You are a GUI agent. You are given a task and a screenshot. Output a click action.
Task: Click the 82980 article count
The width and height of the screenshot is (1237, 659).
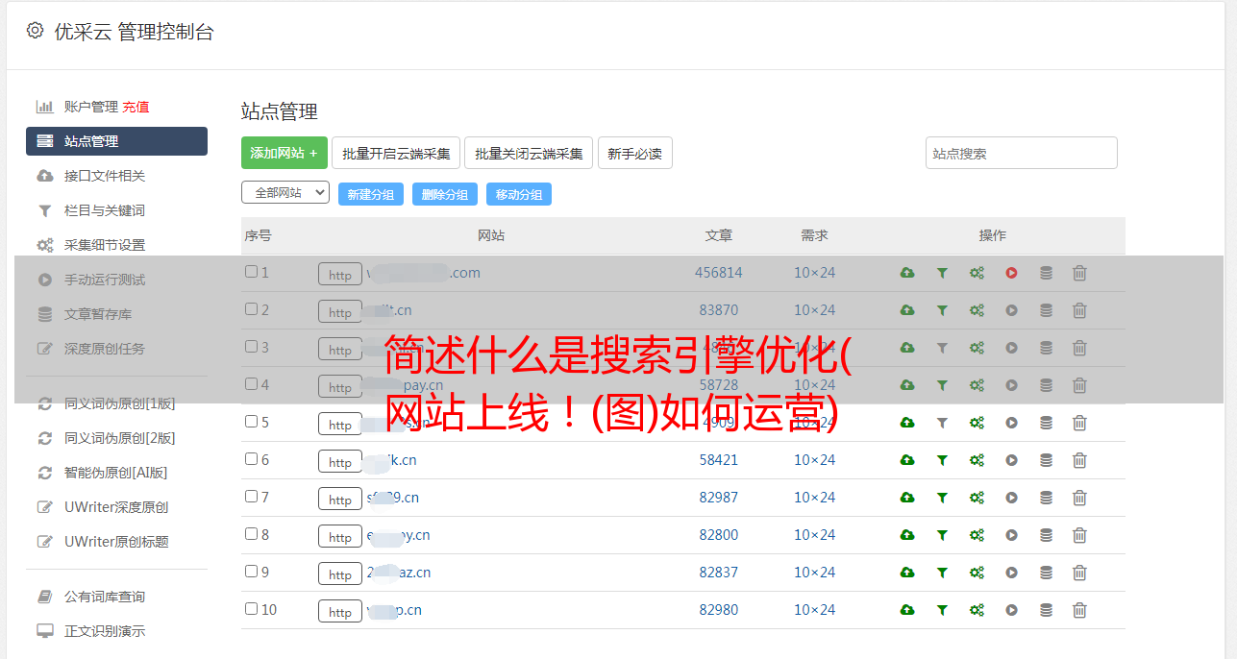(x=719, y=610)
